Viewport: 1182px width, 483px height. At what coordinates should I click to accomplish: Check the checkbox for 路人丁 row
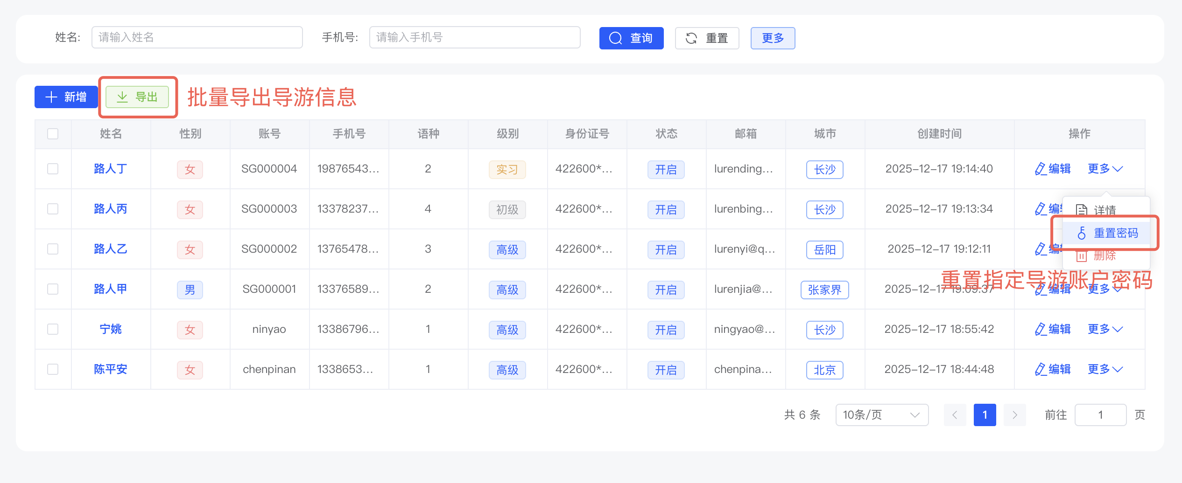(x=53, y=169)
